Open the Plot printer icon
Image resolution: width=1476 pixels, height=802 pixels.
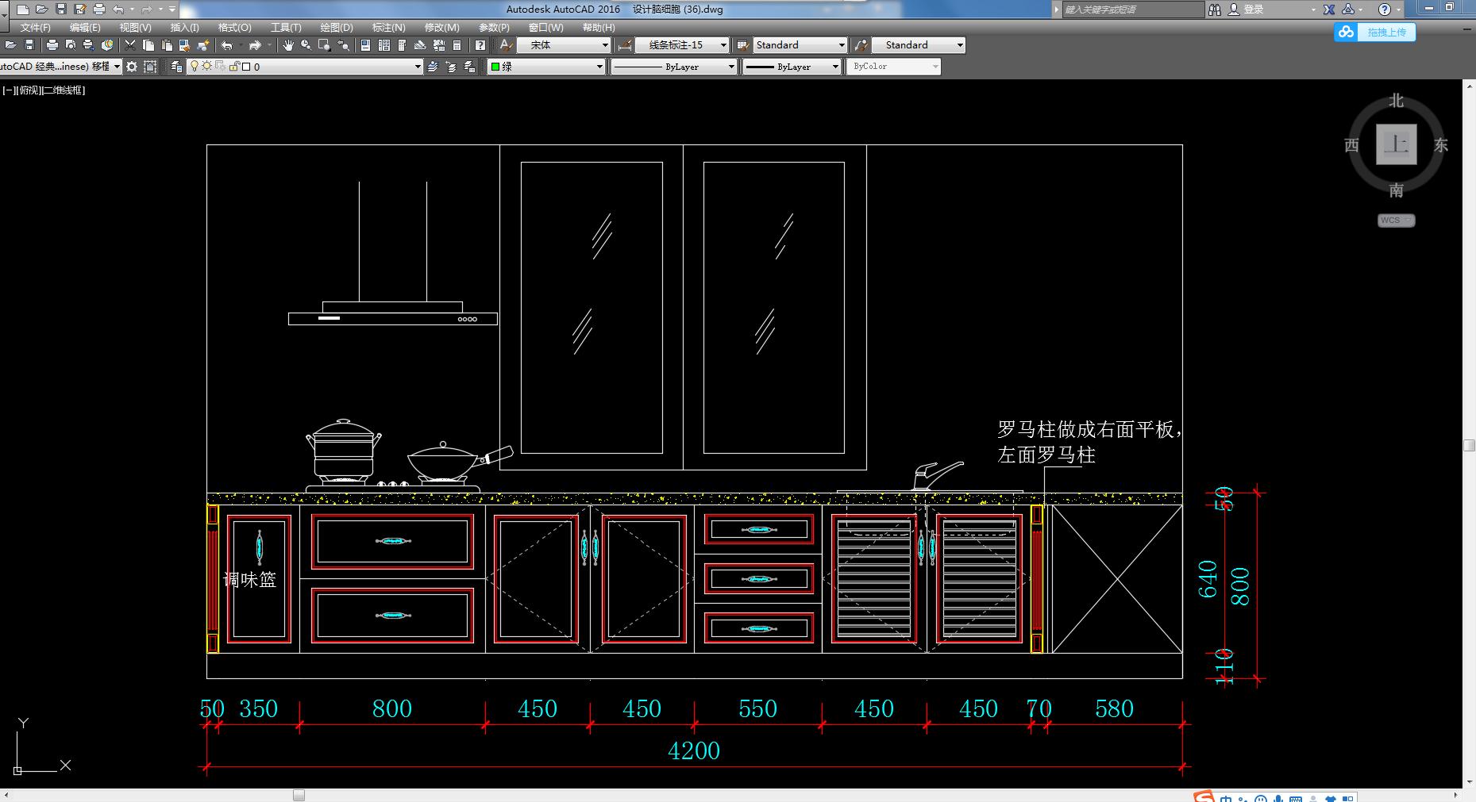(52, 45)
